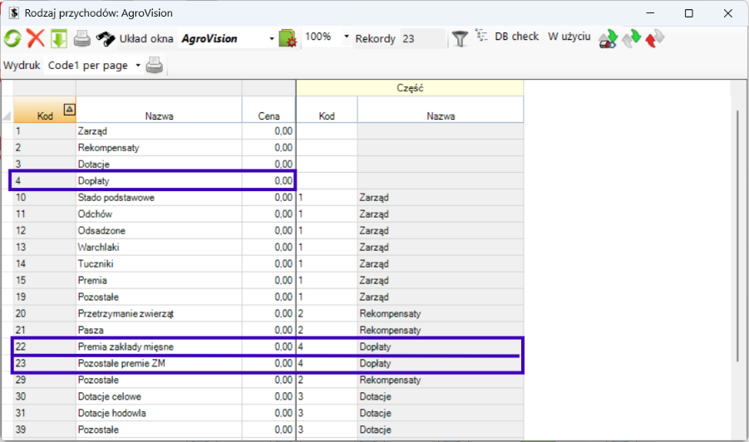Select the Stado podstawowe cell
Viewport: 749px width, 442px height.
[x=159, y=198]
